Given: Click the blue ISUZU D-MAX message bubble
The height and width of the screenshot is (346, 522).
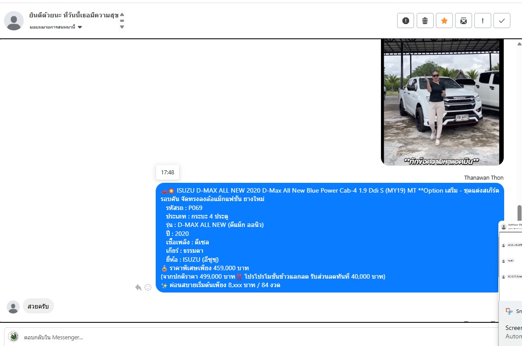Looking at the screenshot, I should point(330,238).
